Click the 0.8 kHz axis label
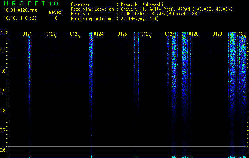Viewport: 249px width, 158px height. (x=3, y=111)
